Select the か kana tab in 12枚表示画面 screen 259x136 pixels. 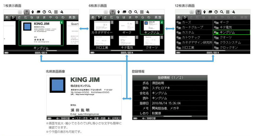coord(185,17)
